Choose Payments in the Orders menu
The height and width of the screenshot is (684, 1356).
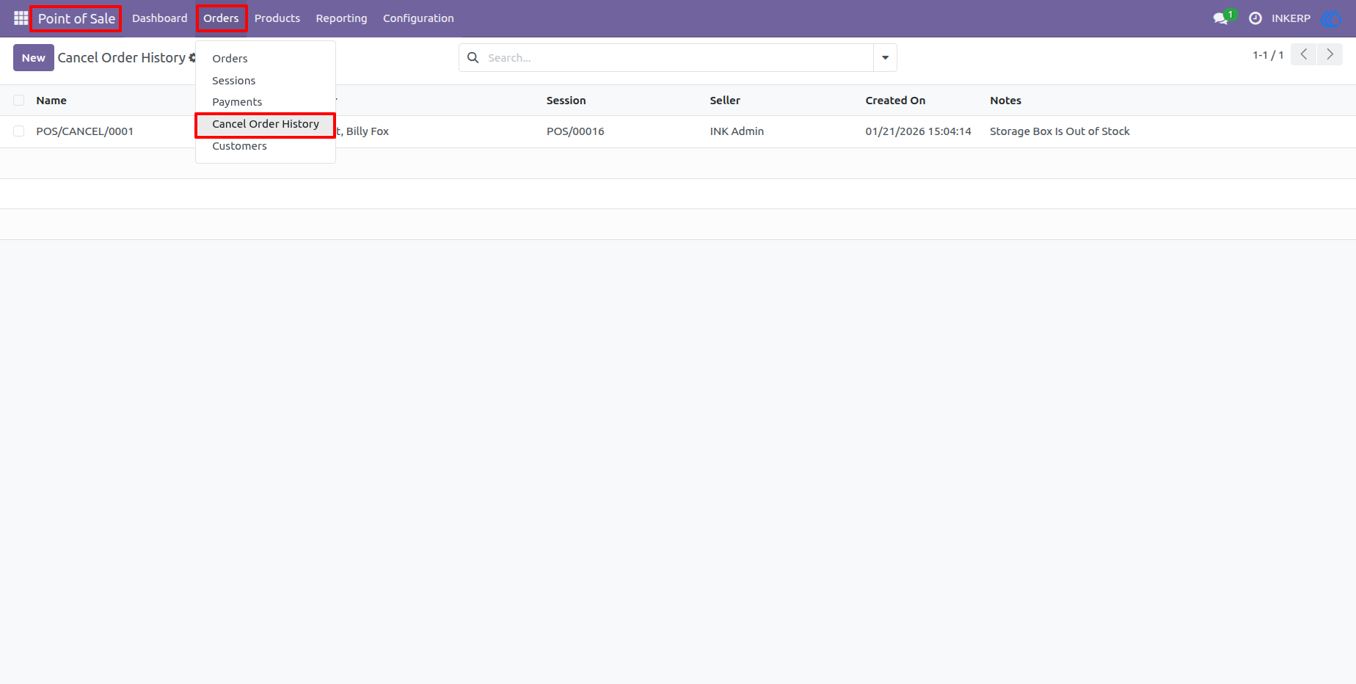237,102
